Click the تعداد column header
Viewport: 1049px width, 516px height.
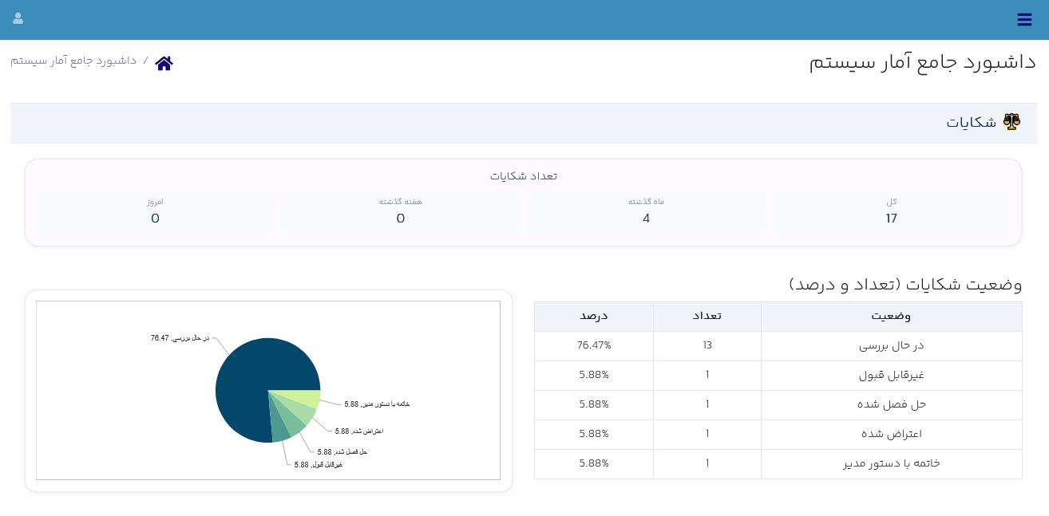[x=707, y=317]
